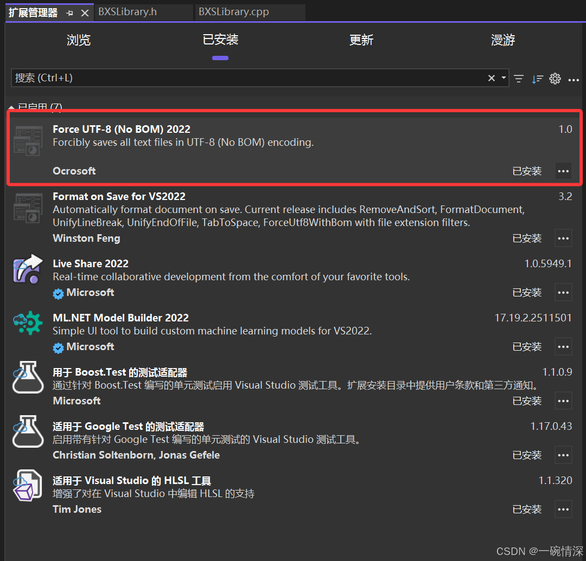Viewport: 586px width, 561px height.
Task: Click 已安装 status for Live Share 2022
Action: (527, 293)
